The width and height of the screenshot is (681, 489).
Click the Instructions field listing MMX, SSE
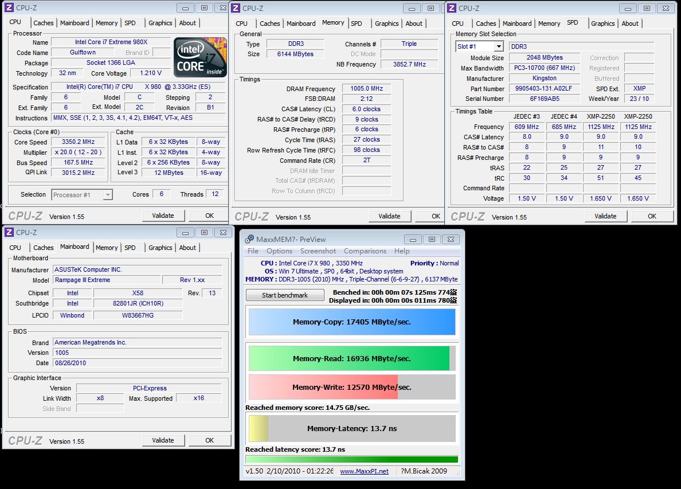click(139, 118)
